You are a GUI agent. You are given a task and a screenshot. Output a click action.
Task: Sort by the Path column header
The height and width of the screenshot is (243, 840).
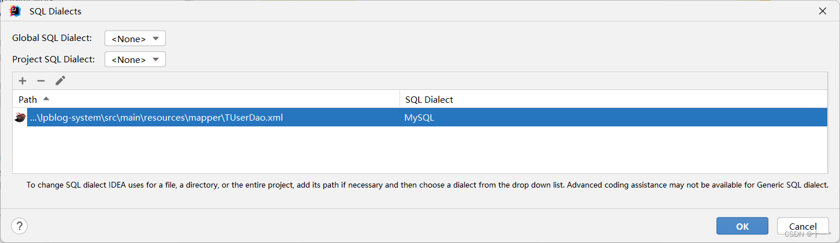28,99
